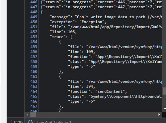Viewport: 166px width, 123px height.
Task: Click line number 460 in gutter
Action: pyautogui.click(x=34, y=71)
